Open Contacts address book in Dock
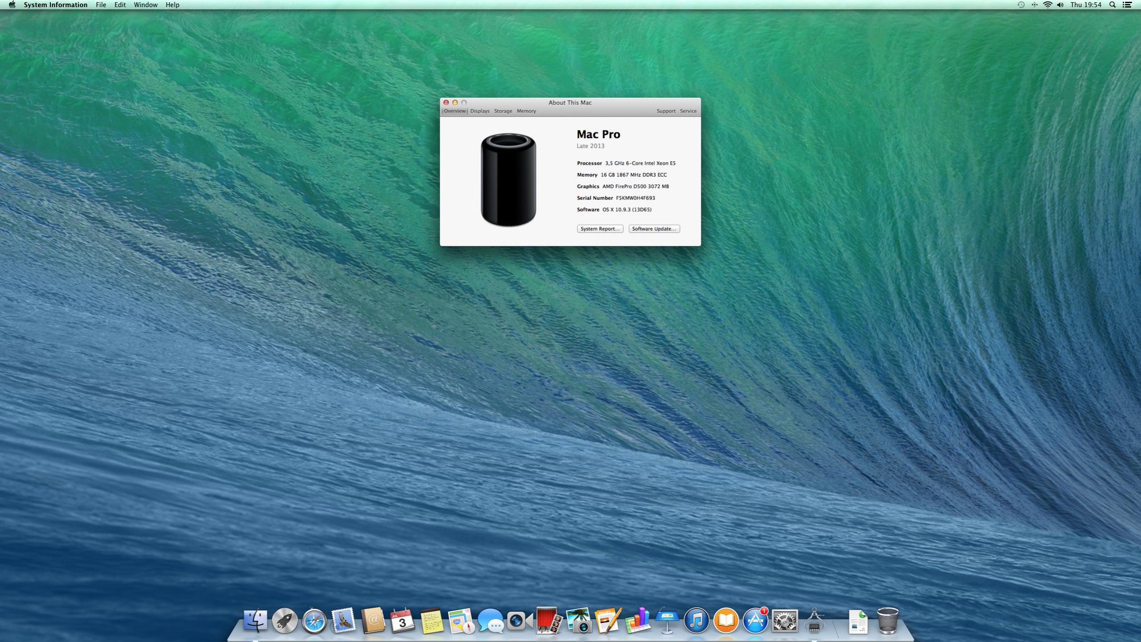1141x642 pixels. [x=373, y=620]
